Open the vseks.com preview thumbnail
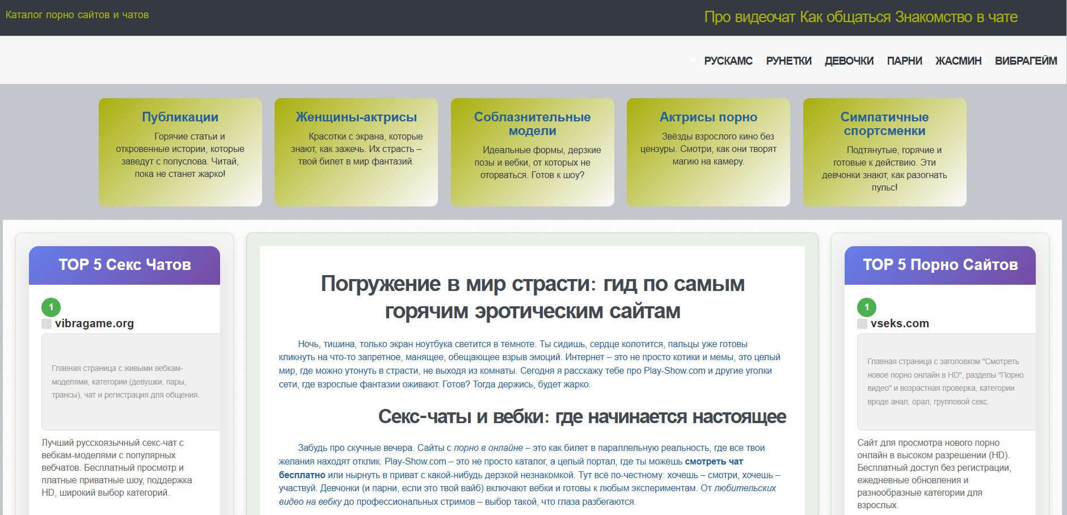The width and height of the screenshot is (1067, 515). pyautogui.click(x=946, y=382)
